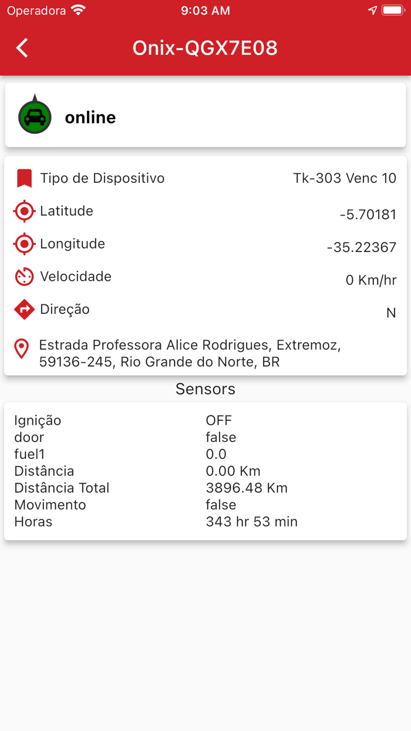411x731 pixels.
Task: Open the Estrada Professora Alice Rodrigues address
Action: (x=190, y=353)
